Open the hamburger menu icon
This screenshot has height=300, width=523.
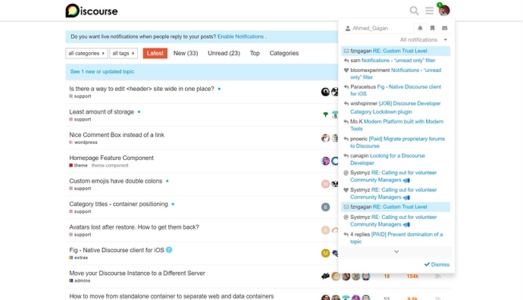[x=429, y=11]
